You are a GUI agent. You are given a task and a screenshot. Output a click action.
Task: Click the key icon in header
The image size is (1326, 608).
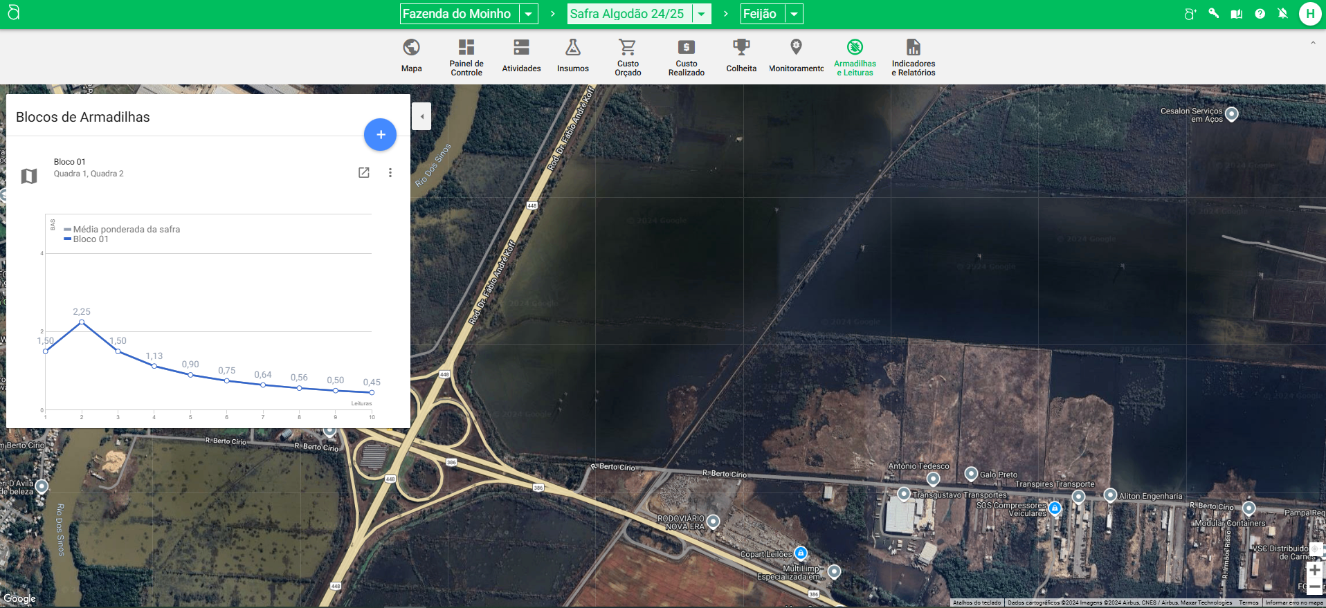pos(1214,13)
